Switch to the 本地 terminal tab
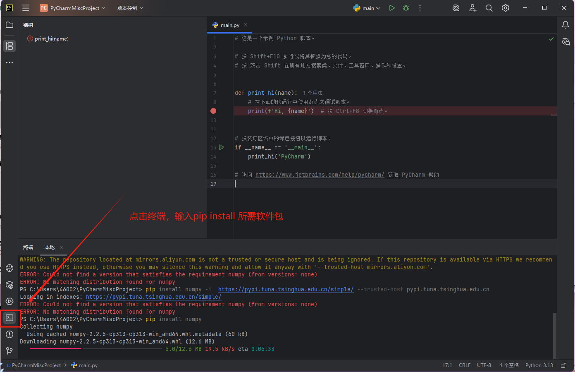575x372 pixels. [x=49, y=247]
